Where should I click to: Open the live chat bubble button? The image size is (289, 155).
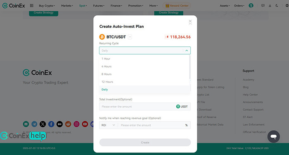tap(273, 136)
